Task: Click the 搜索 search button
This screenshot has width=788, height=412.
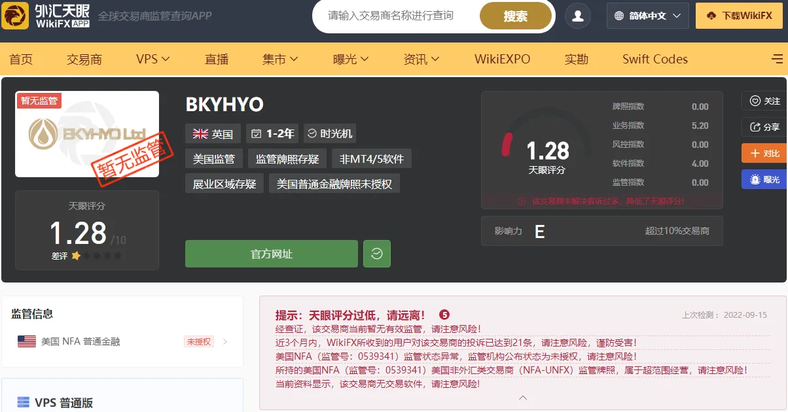Action: pyautogui.click(x=516, y=16)
